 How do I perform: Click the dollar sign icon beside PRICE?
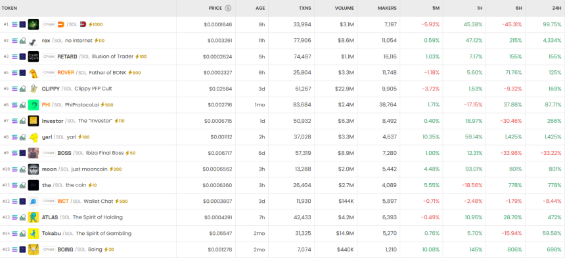(x=228, y=8)
